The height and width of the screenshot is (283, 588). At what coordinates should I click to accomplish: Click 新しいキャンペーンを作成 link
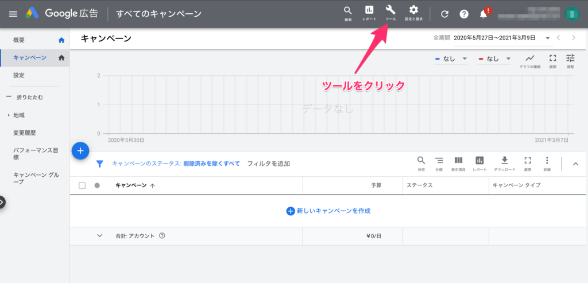point(328,211)
